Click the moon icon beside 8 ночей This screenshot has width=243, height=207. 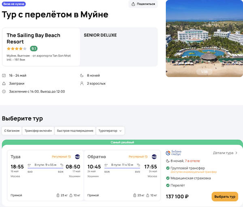tap(83, 76)
